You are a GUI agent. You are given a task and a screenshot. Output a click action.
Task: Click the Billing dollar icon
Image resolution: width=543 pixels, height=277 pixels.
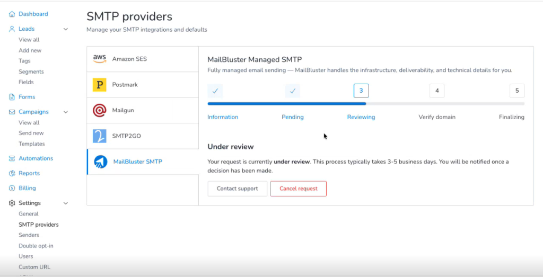12,188
